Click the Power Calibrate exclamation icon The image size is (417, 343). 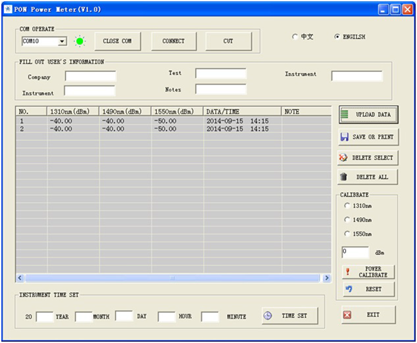pos(349,272)
